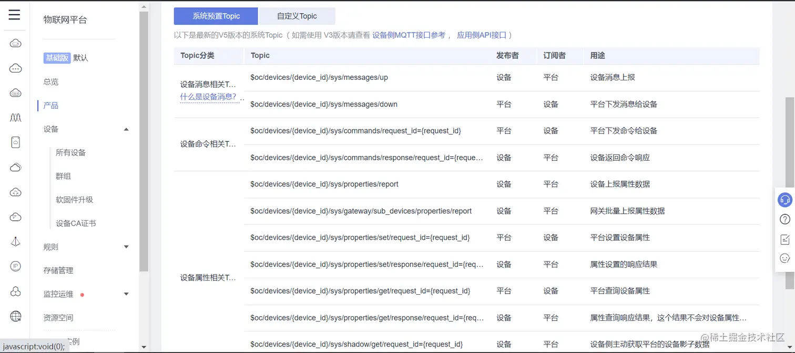Open 所有设备 submenu item

70,153
